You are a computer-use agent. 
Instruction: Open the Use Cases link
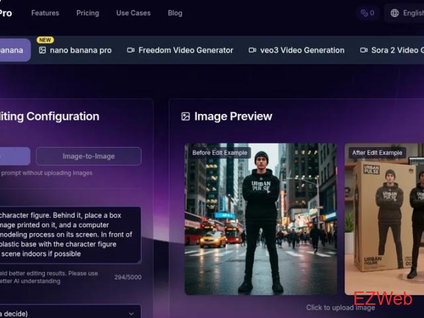[x=133, y=13]
